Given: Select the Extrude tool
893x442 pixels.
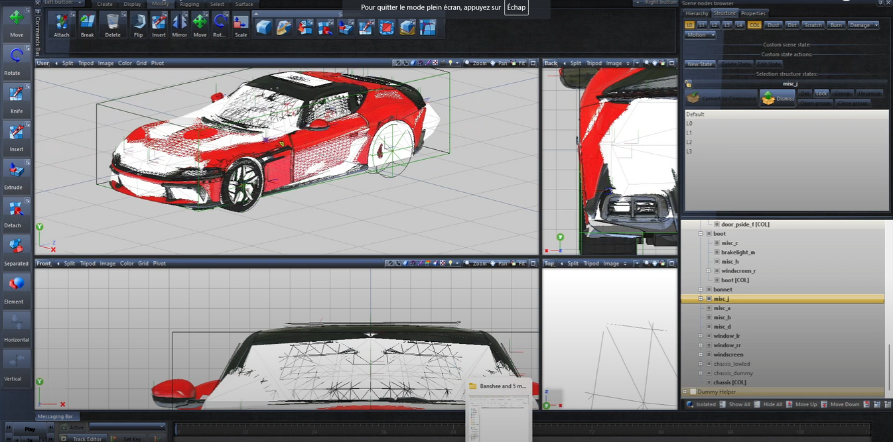Looking at the screenshot, I should [x=15, y=174].
